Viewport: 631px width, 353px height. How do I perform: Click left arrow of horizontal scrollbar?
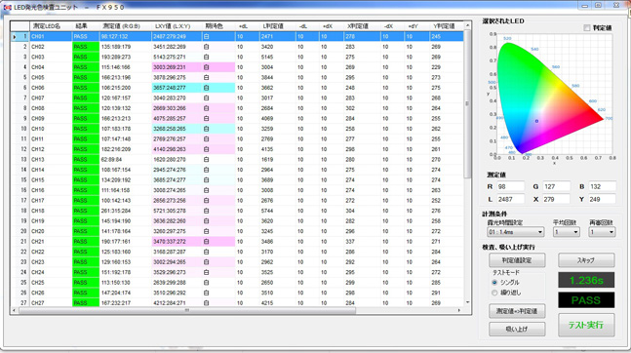click(x=14, y=310)
